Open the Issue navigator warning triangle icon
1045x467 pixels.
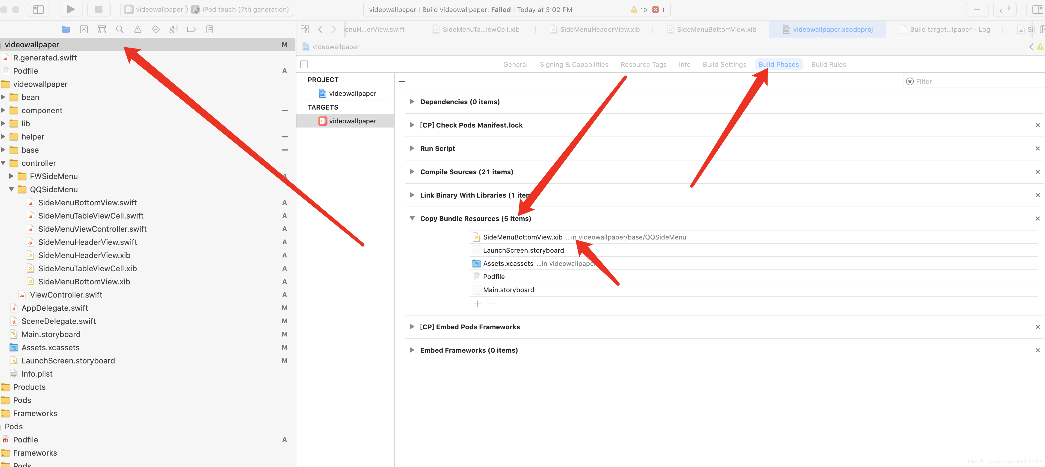138,29
